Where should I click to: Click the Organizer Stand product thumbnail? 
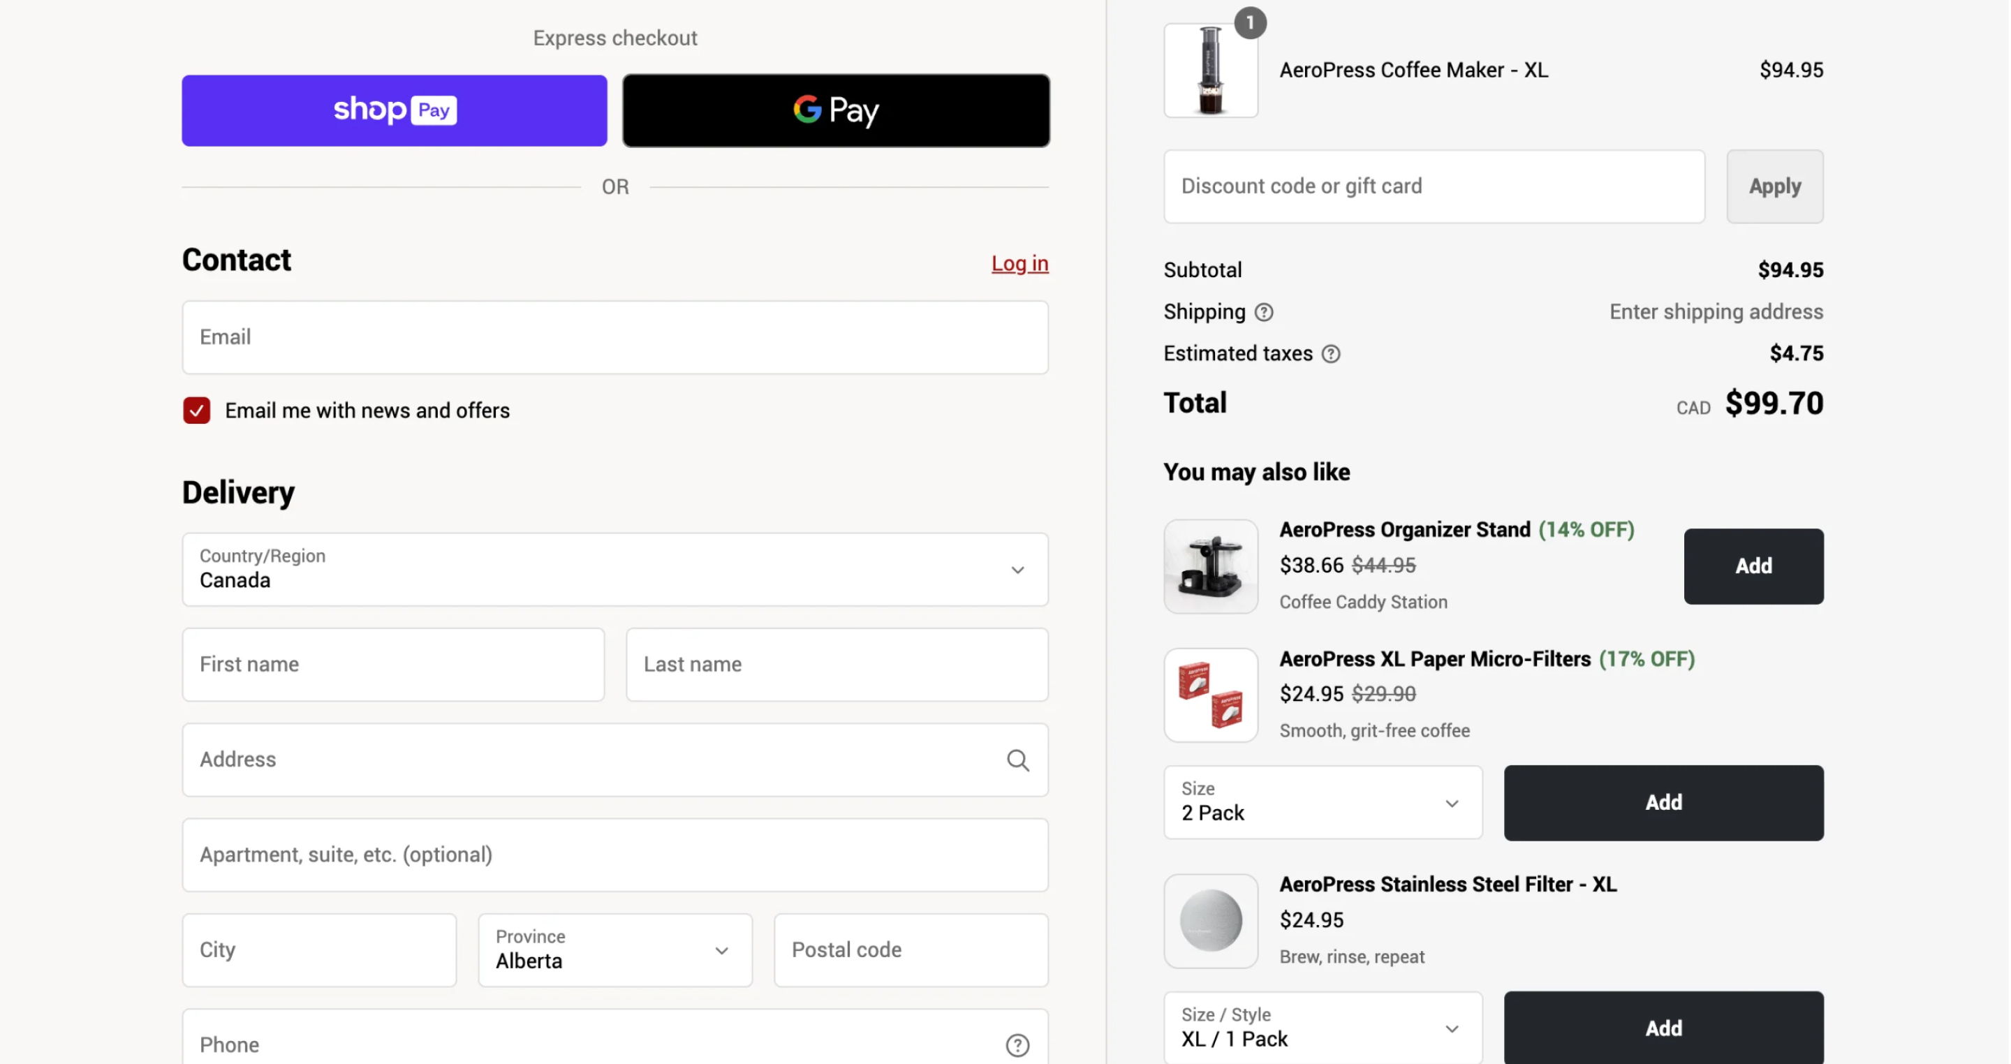pyautogui.click(x=1211, y=567)
